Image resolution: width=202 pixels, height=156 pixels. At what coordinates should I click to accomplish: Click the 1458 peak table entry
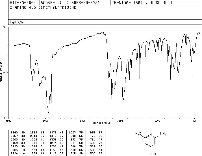pyautogui.click(x=34, y=150)
